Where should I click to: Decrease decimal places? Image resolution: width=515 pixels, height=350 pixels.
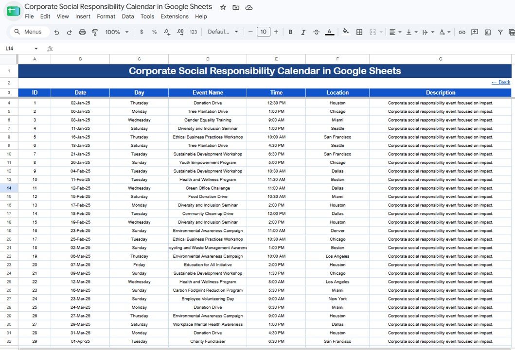pyautogui.click(x=167, y=32)
